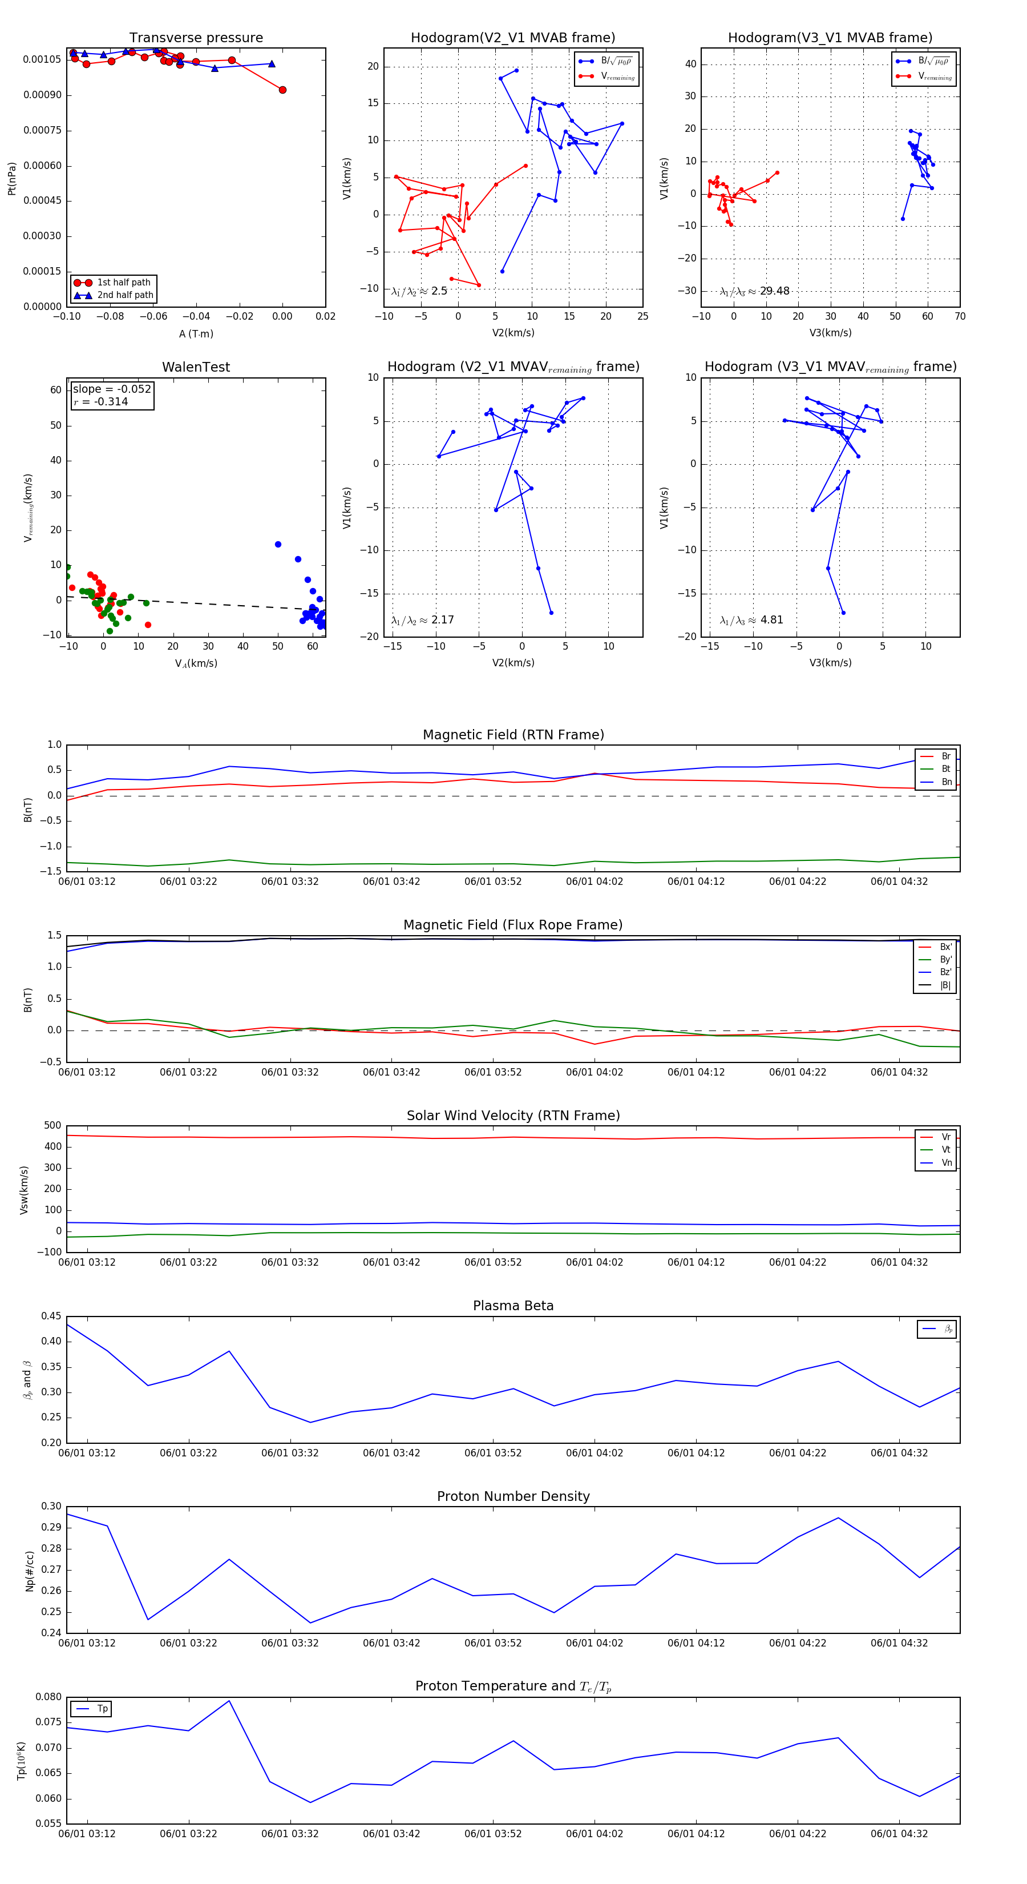The width and height of the screenshot is (1027, 1884).
Task: Click the 'Bn' legend entry
Action: coord(936,782)
